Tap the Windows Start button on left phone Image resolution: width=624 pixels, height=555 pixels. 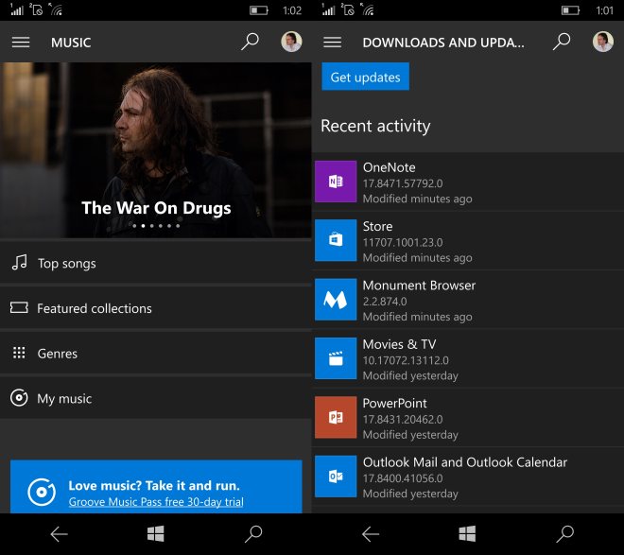point(155,534)
